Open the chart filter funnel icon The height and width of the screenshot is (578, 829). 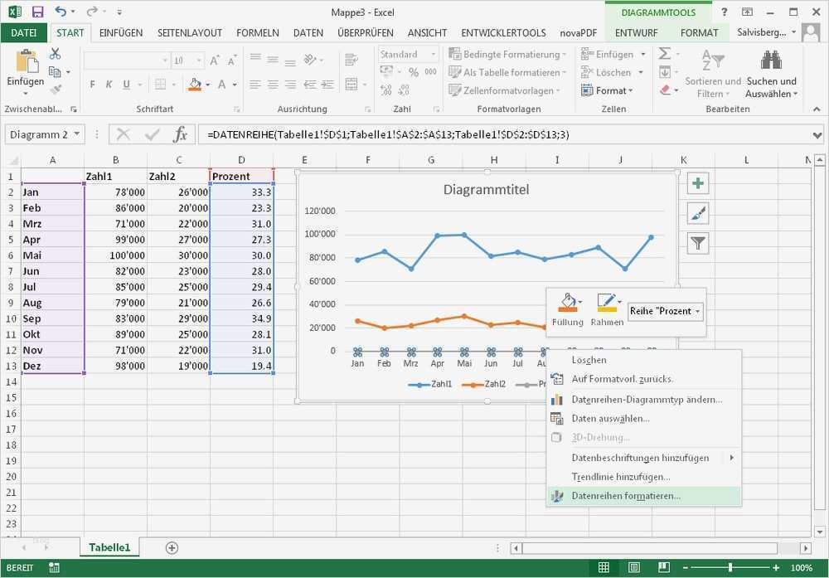[697, 242]
